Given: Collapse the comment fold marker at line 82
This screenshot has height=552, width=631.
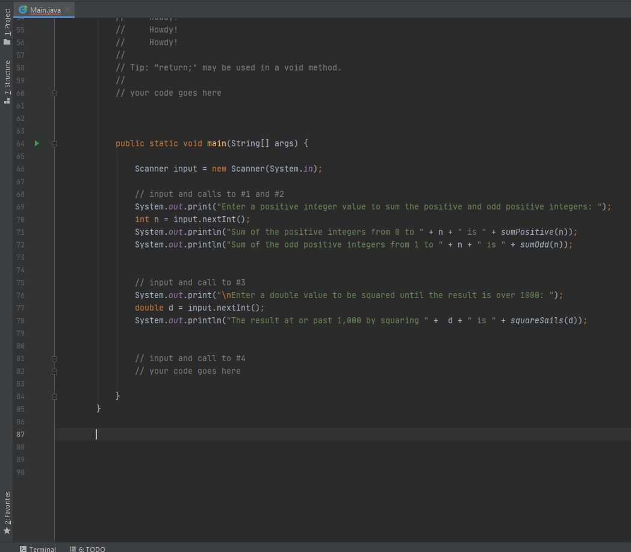Looking at the screenshot, I should coord(54,371).
